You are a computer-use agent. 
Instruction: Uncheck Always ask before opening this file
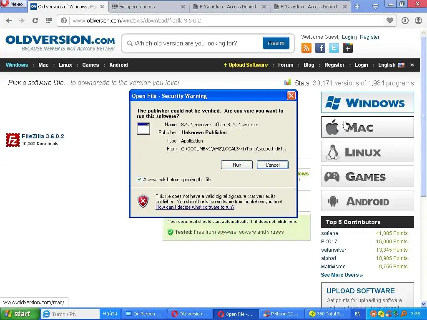[x=139, y=179]
